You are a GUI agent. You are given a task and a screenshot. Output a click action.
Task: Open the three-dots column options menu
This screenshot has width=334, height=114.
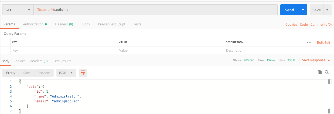coord(309,42)
